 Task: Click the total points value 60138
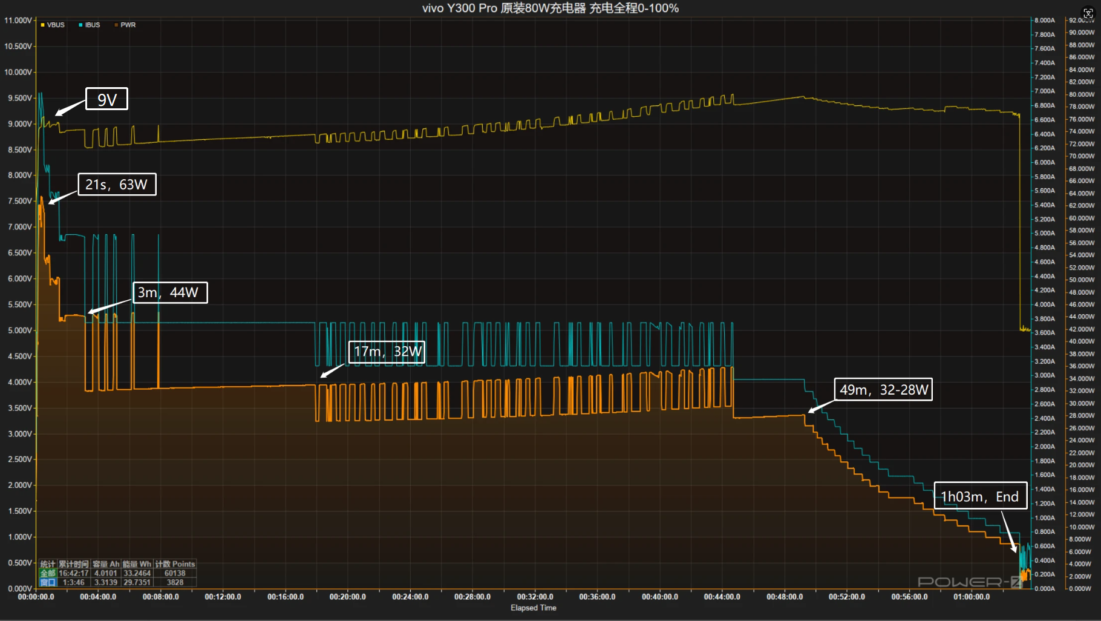[175, 573]
